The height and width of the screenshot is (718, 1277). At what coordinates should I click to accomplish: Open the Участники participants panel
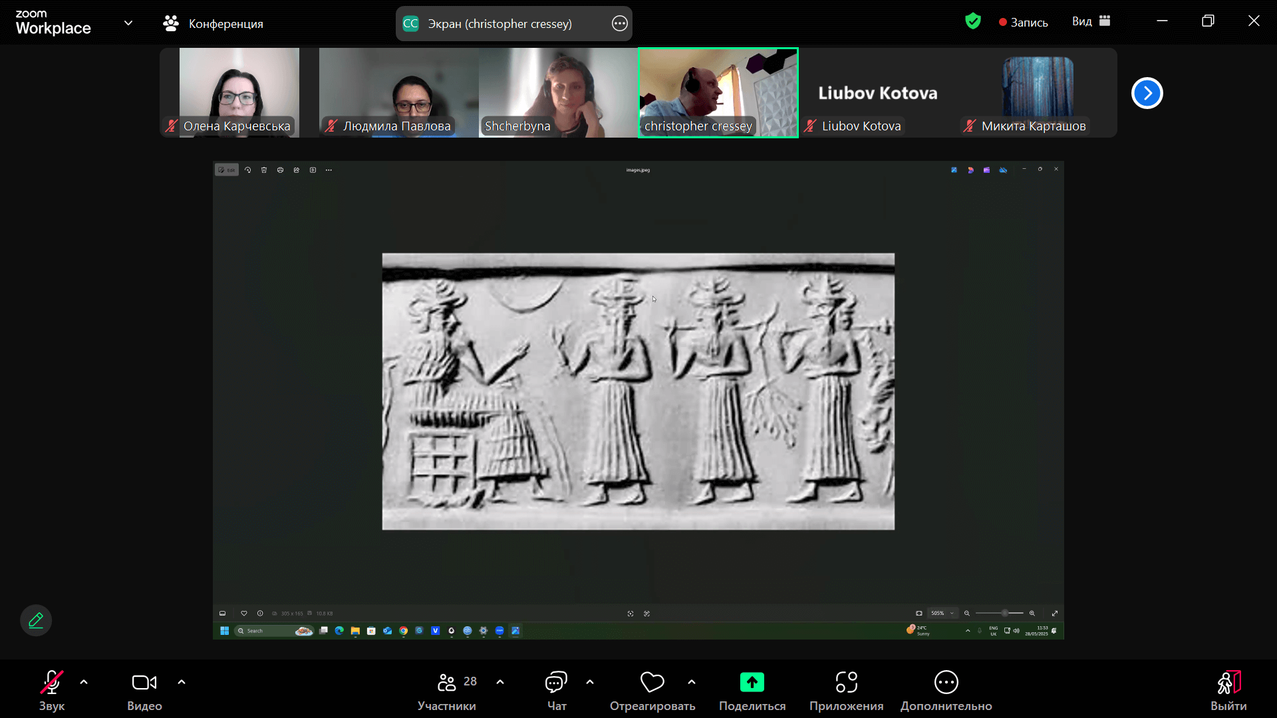pyautogui.click(x=447, y=691)
